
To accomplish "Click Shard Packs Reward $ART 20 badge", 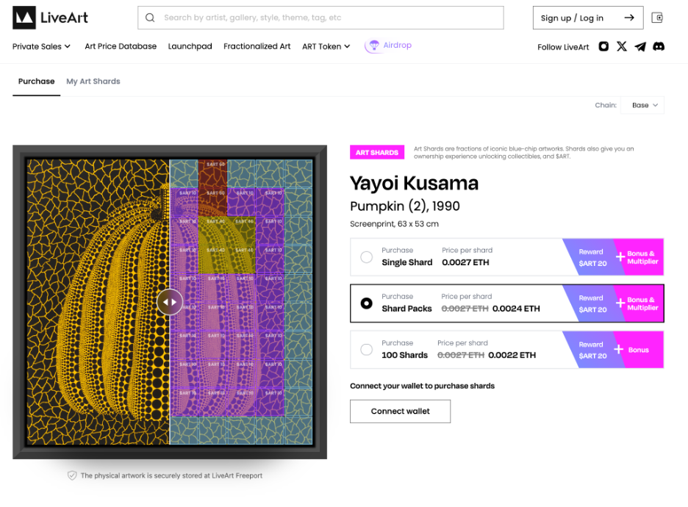I will click(592, 303).
